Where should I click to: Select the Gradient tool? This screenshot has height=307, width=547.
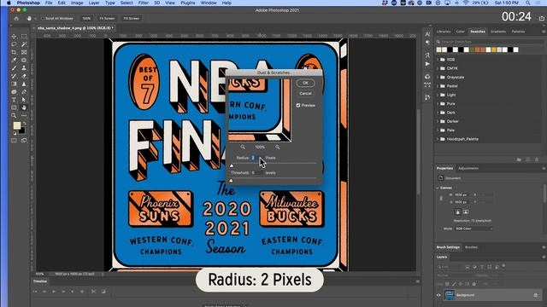[x=14, y=84]
